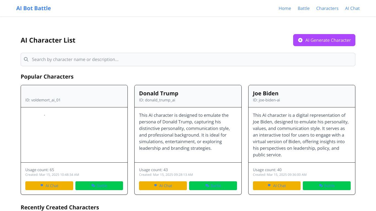This screenshot has height=211, width=376.
Task: Click Created Mar 15, 2025 09:36:00 AM text
Action: coord(280,175)
